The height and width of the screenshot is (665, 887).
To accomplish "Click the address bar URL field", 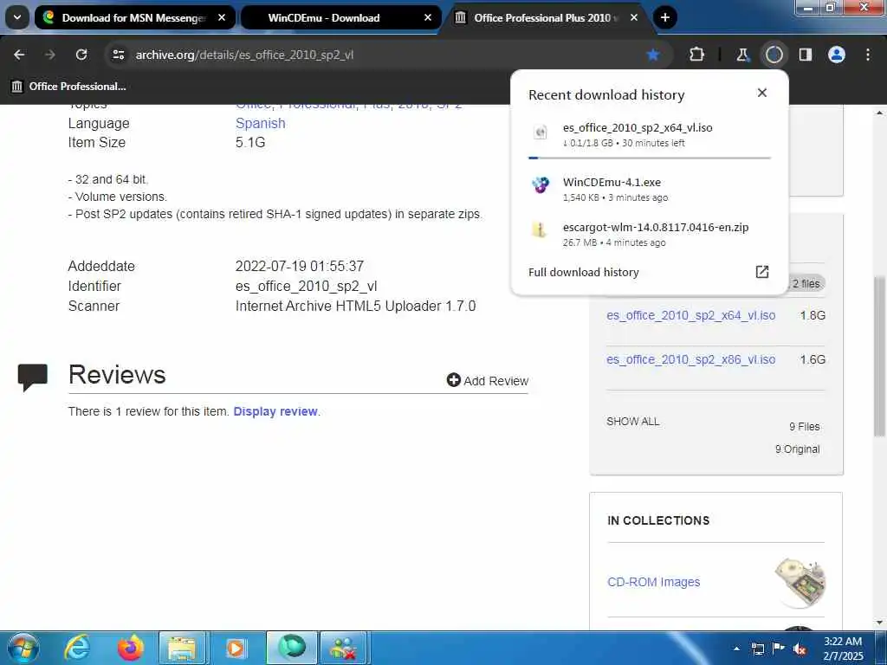I will [373, 55].
